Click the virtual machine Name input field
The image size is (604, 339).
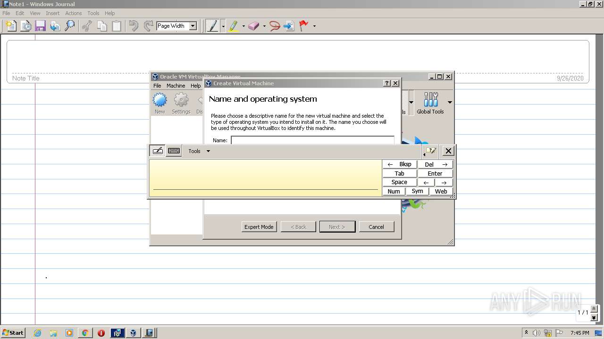(312, 140)
